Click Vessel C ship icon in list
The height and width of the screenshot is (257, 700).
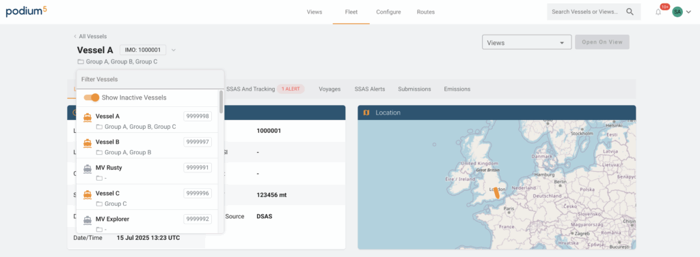(87, 194)
